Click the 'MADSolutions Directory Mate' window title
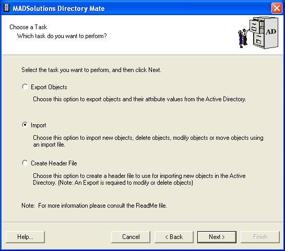Image resolution: width=285 pixels, height=251 pixels. [58, 8]
